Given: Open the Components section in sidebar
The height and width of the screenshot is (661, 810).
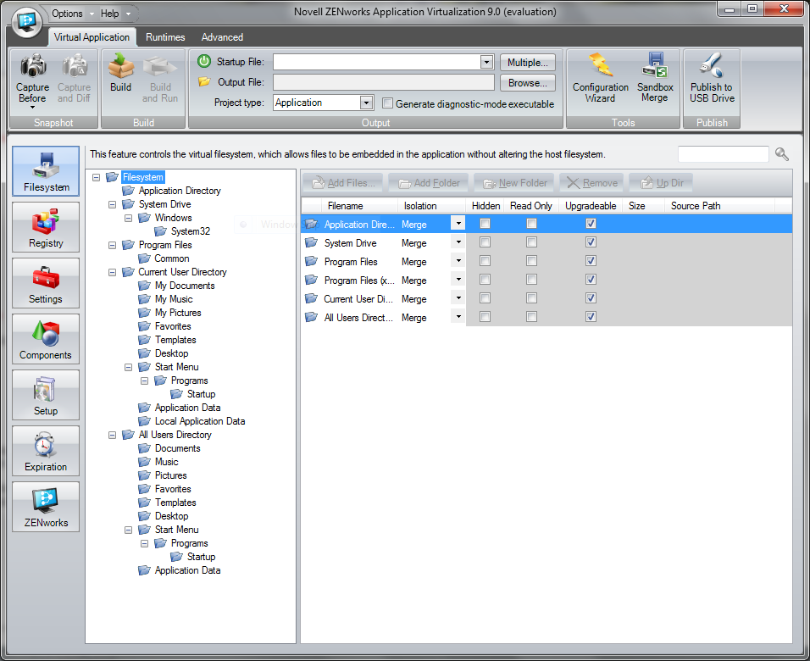Looking at the screenshot, I should tap(46, 339).
